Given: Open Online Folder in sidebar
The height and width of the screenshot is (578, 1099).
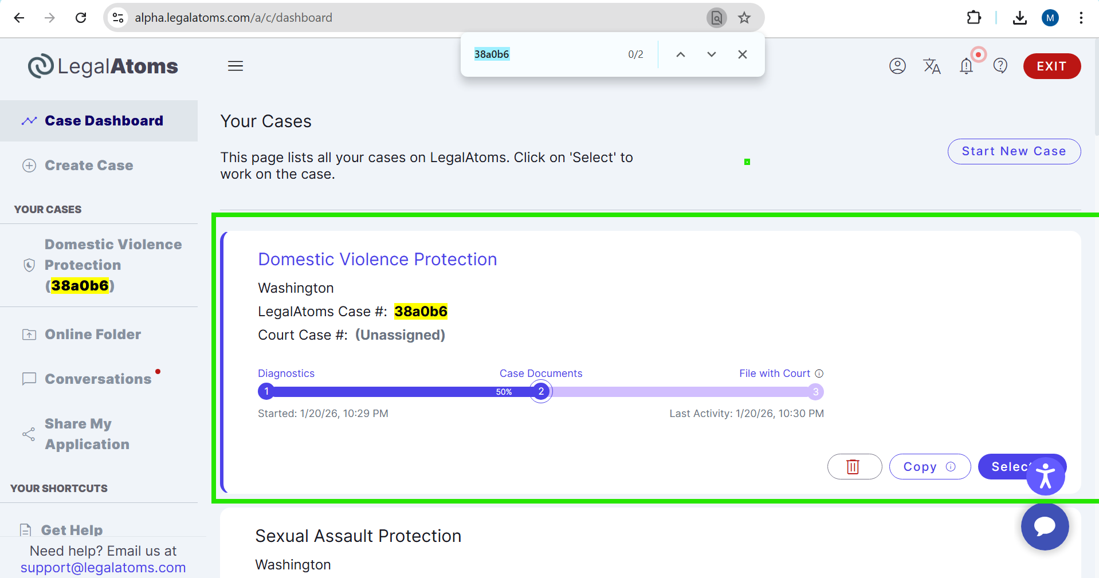Looking at the screenshot, I should (93, 335).
